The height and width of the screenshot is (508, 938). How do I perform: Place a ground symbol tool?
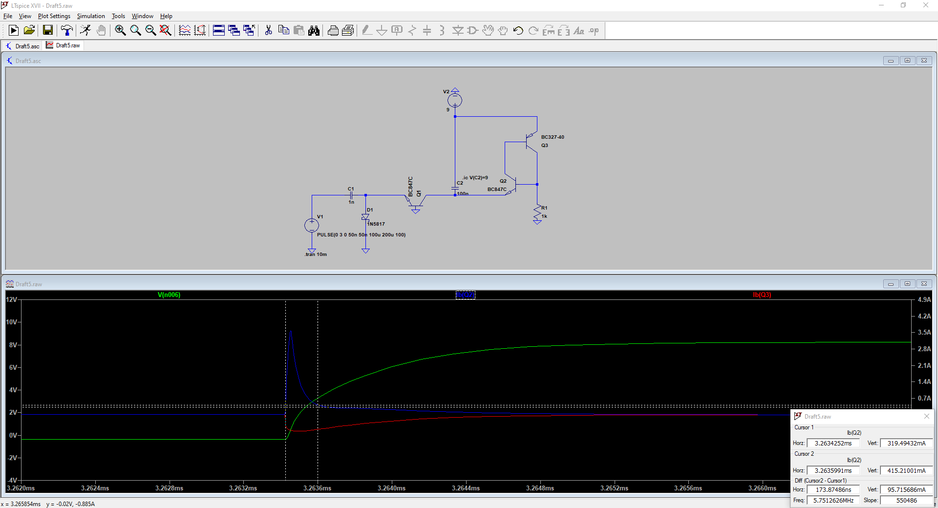tap(382, 30)
